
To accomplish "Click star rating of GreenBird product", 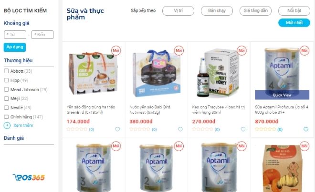I will (77, 129).
